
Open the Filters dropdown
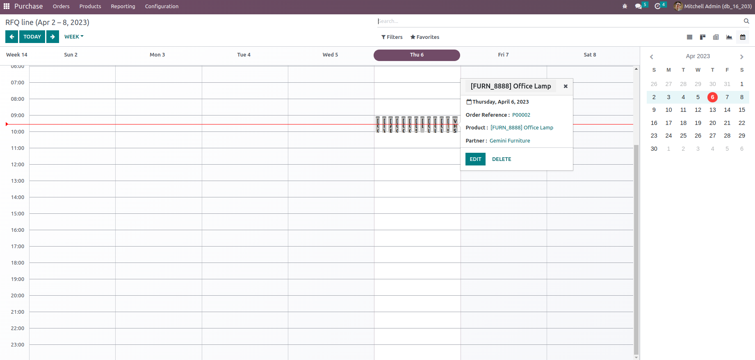pos(392,37)
